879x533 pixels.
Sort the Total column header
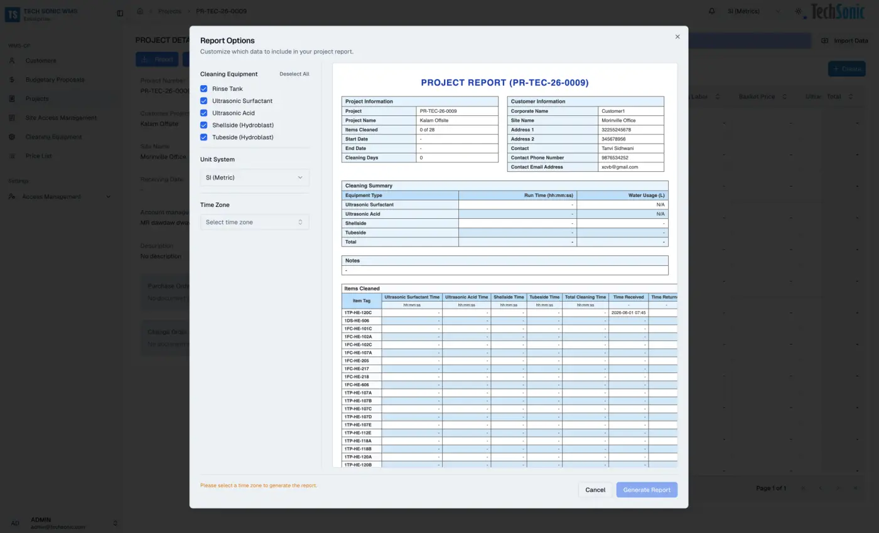tap(839, 97)
